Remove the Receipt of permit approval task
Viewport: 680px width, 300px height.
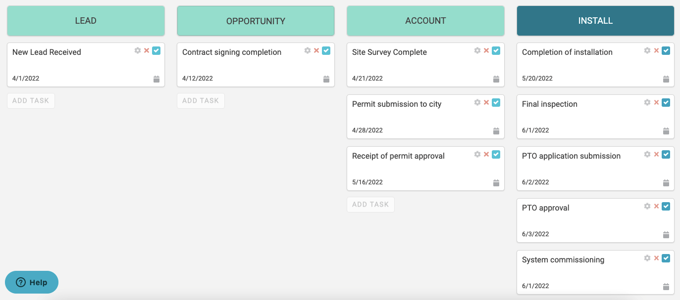486,154
